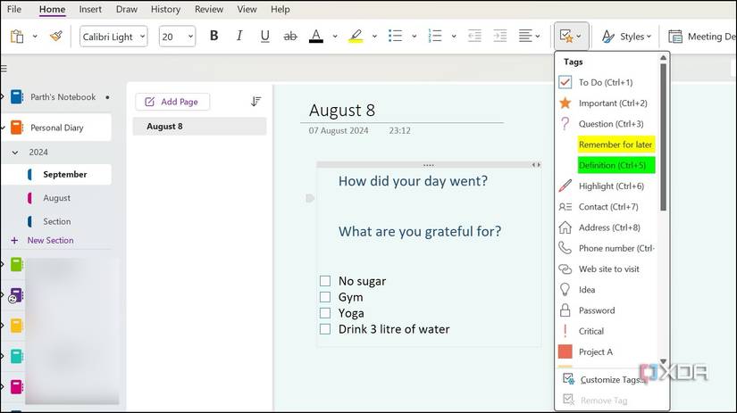Switch to the Review tab
Image resolution: width=737 pixels, height=413 pixels.
[x=209, y=9]
